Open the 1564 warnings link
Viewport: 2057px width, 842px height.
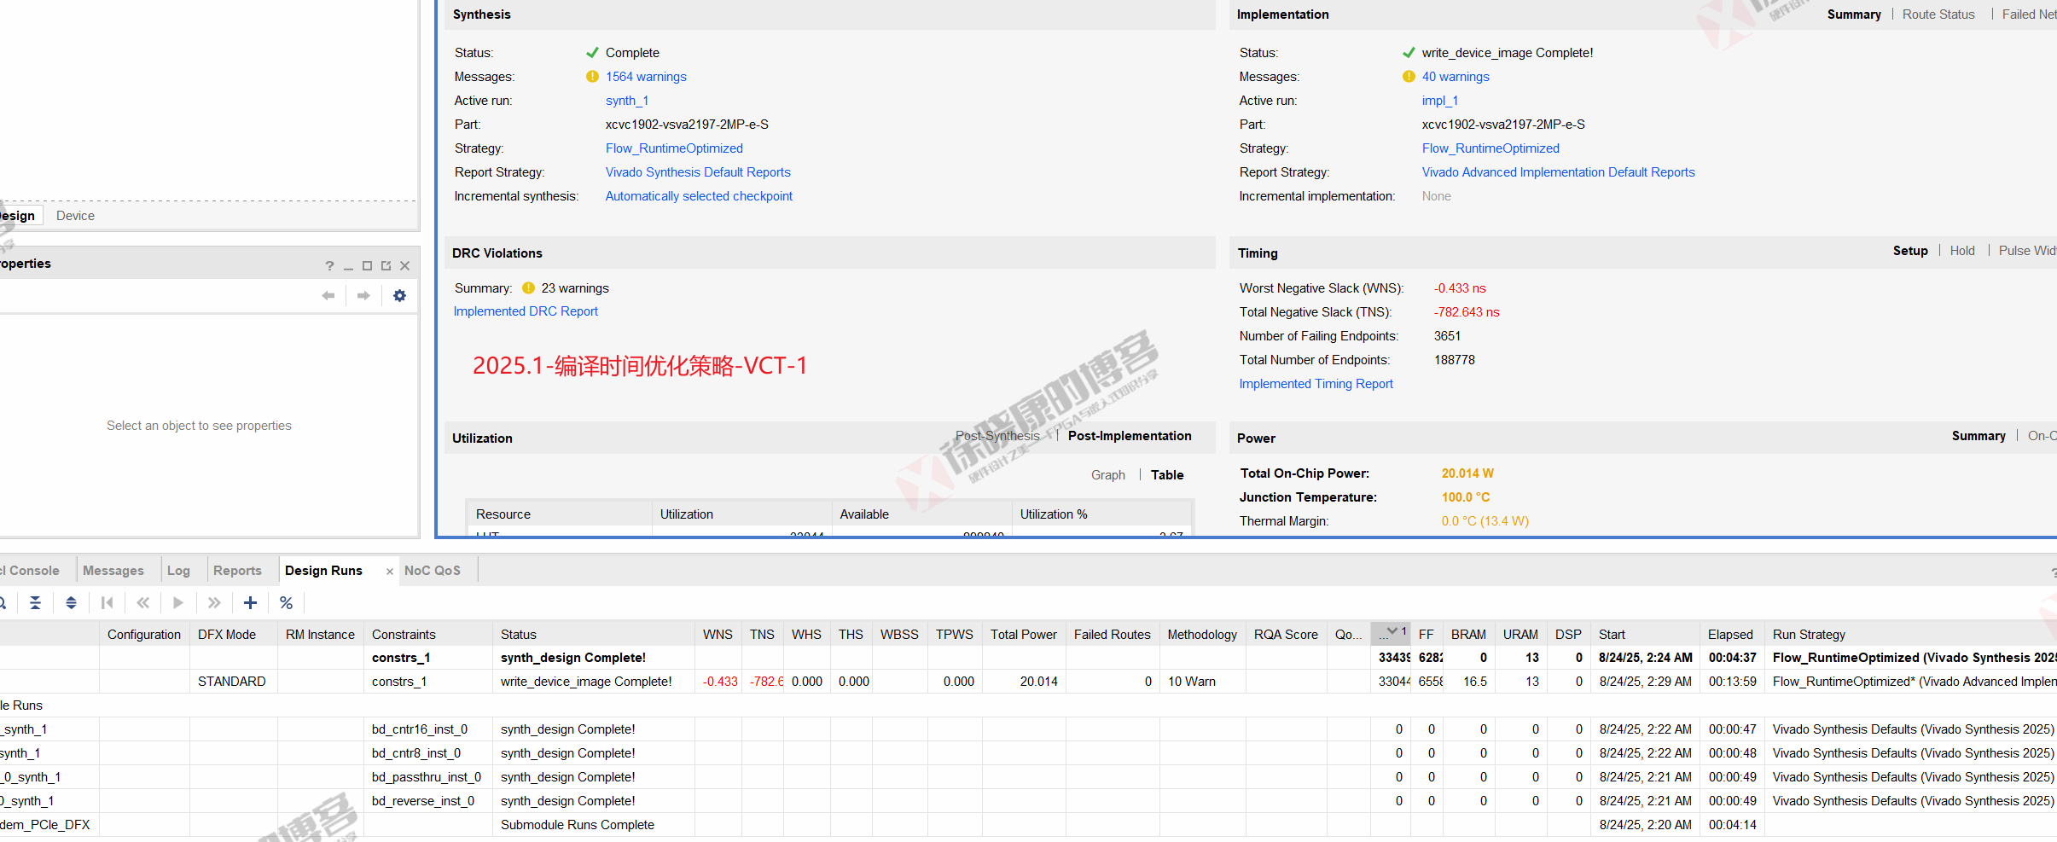646,77
